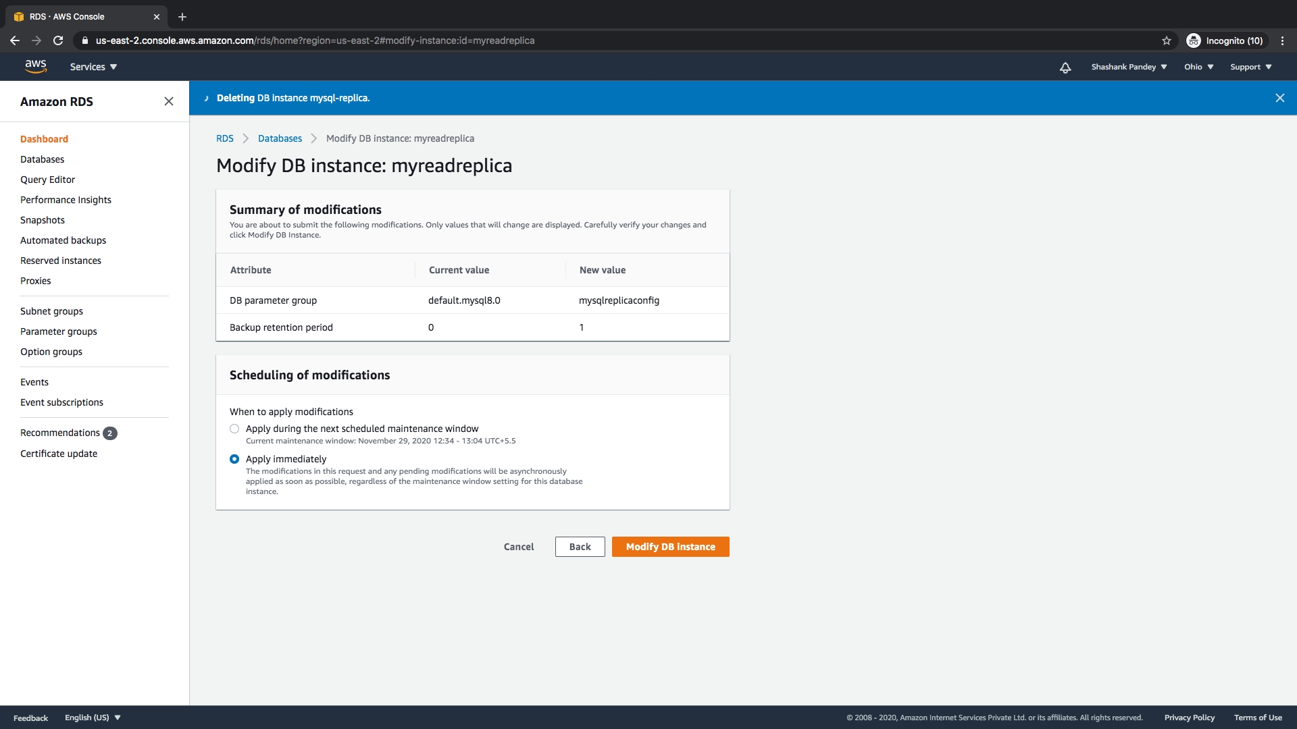This screenshot has height=729, width=1297.
Task: Open Parameter groups in sidebar
Action: point(59,331)
